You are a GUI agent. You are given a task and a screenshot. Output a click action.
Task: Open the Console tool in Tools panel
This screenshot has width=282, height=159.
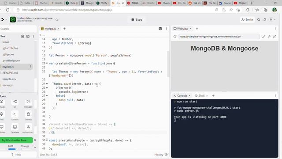pos(15,116)
